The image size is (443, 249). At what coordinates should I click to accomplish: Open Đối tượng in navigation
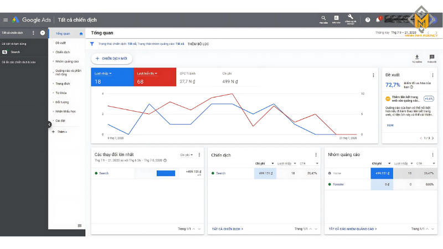click(62, 102)
